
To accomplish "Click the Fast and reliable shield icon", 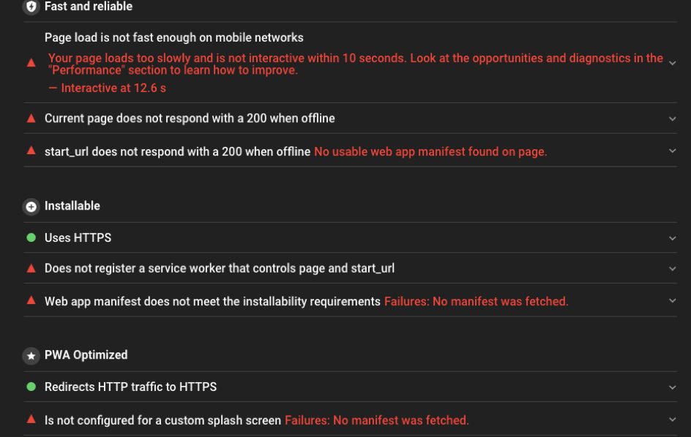I will pos(31,7).
